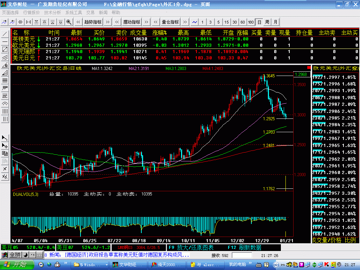Open the 交易 menu
This screenshot has width=360, height=270.
(90, 12)
